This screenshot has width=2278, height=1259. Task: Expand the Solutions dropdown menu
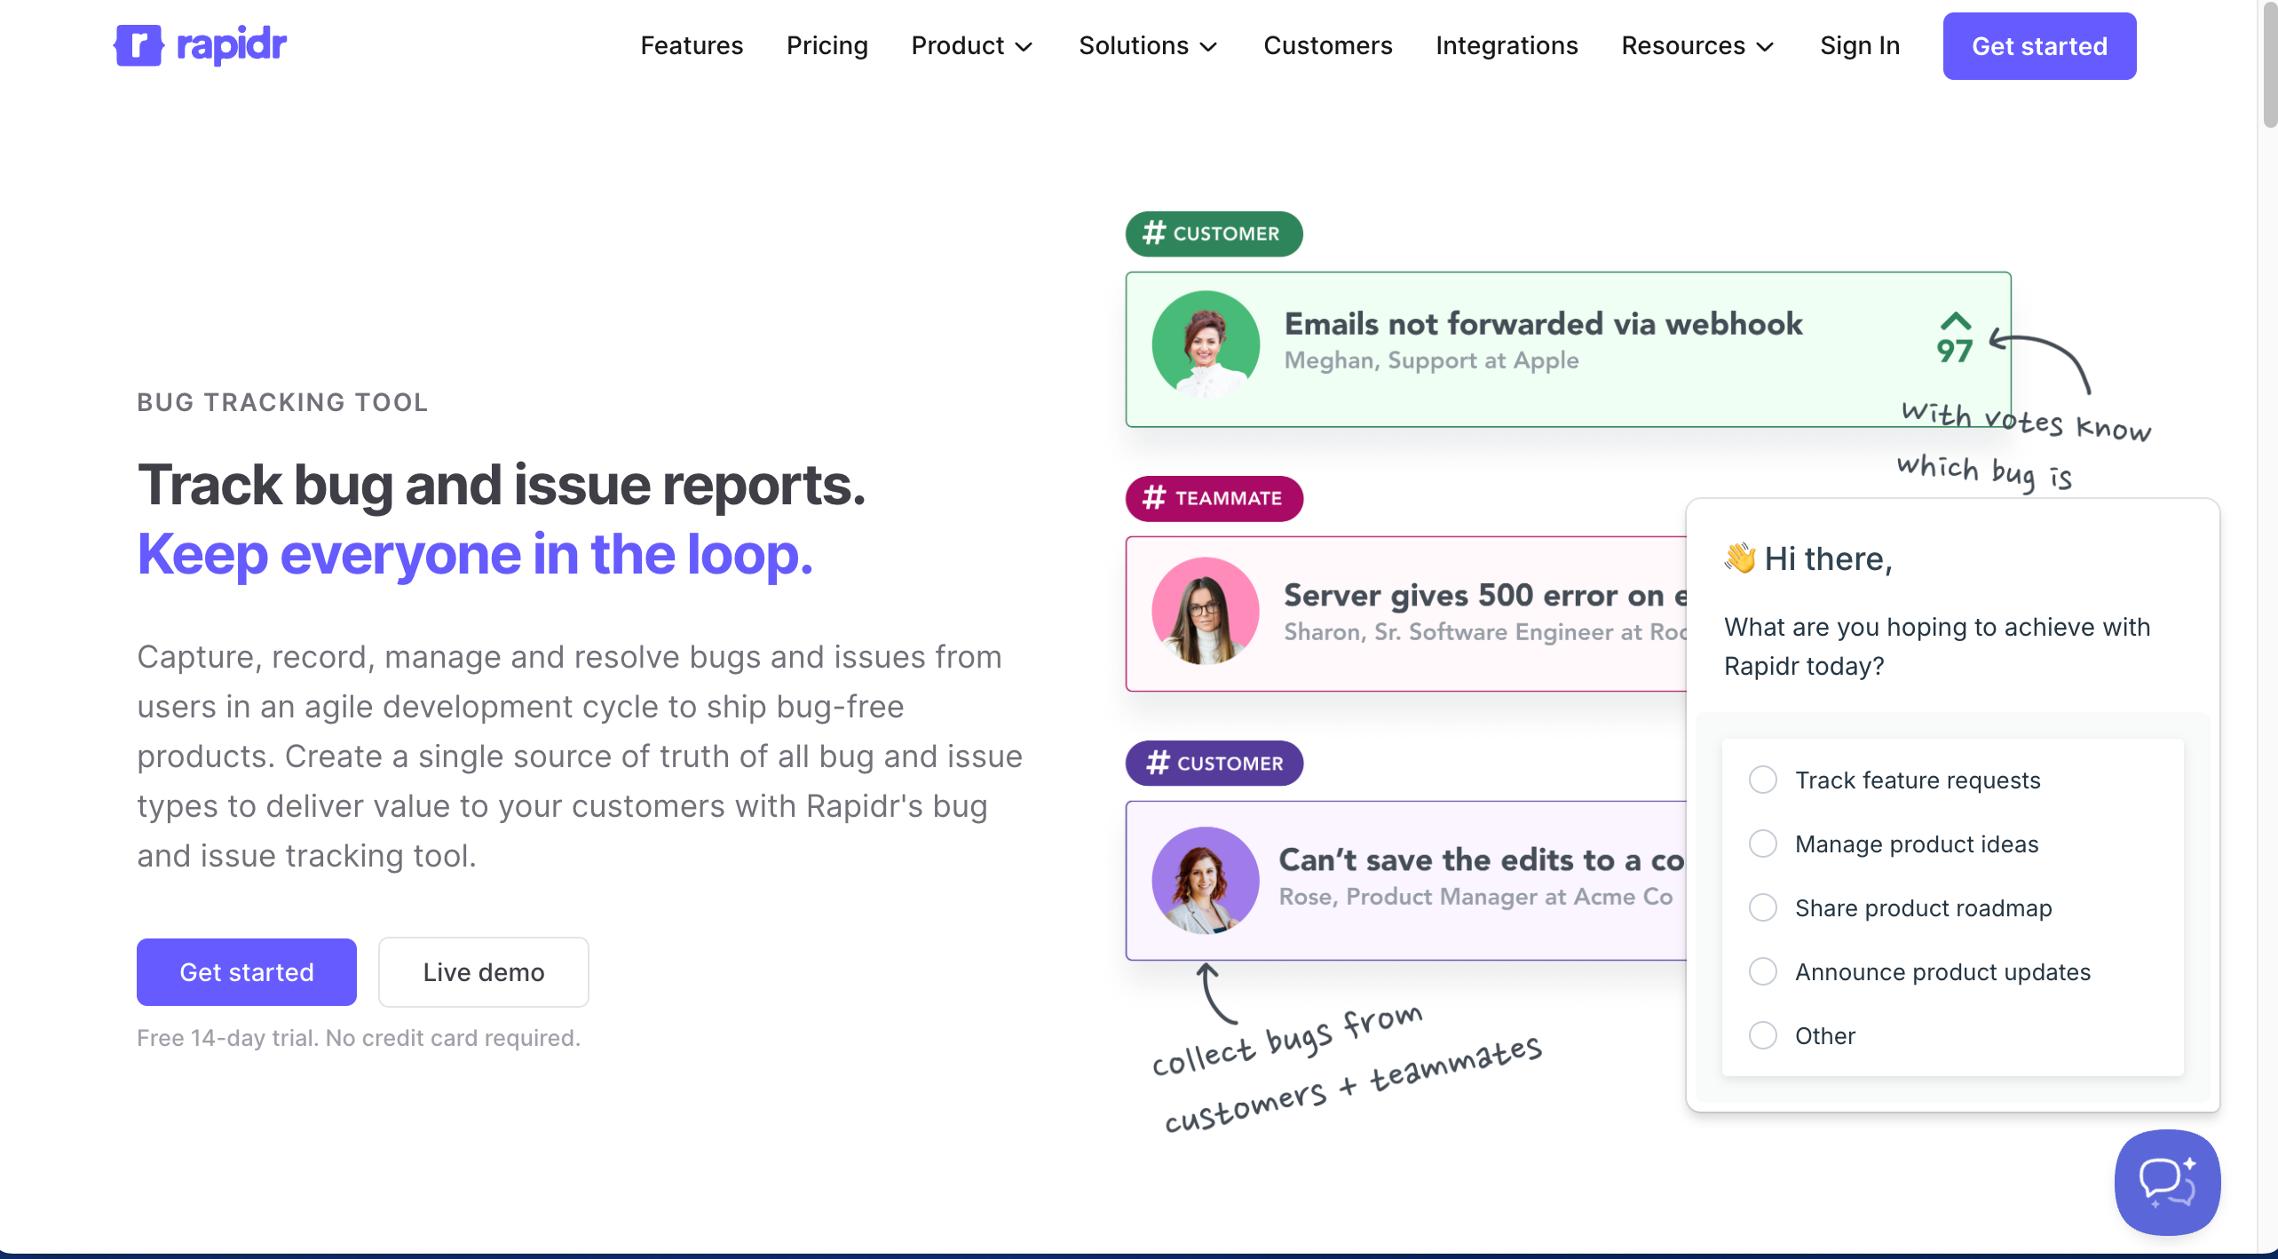(1147, 45)
